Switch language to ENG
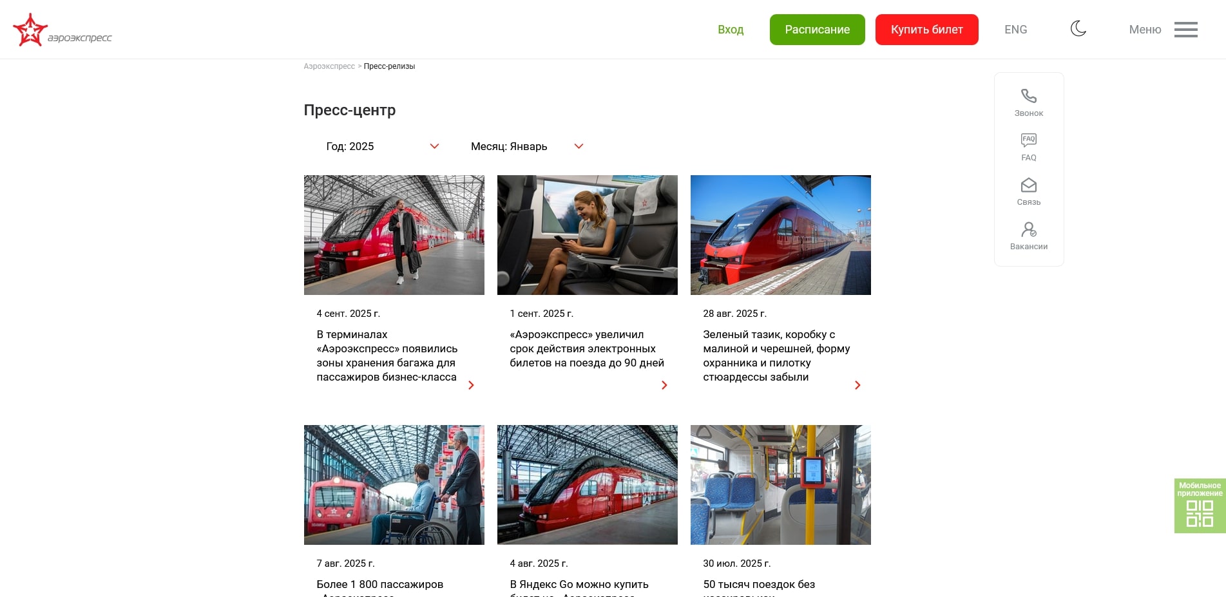This screenshot has height=597, width=1226. point(1015,30)
